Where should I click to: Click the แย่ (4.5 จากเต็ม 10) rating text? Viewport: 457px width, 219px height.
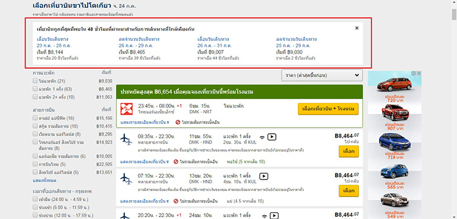coord(245,201)
